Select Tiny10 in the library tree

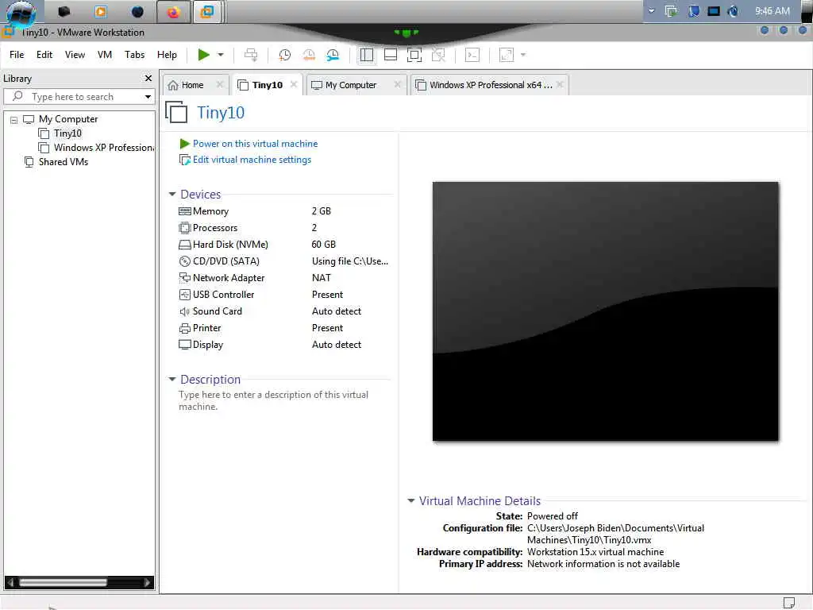[67, 133]
